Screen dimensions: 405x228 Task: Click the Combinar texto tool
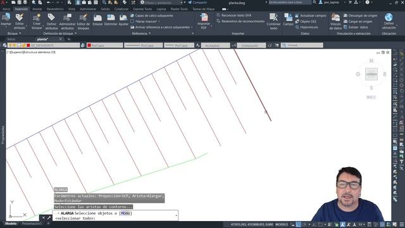tap(273, 21)
